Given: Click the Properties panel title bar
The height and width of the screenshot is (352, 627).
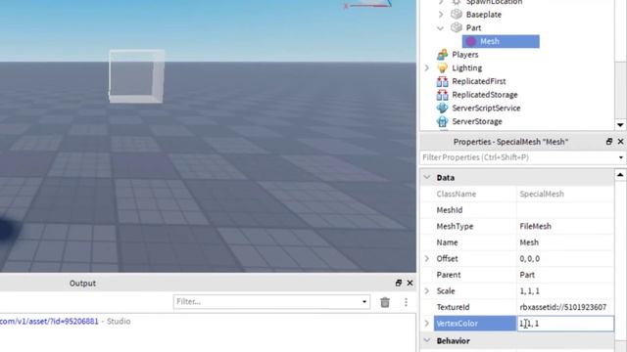Looking at the screenshot, I should [510, 142].
